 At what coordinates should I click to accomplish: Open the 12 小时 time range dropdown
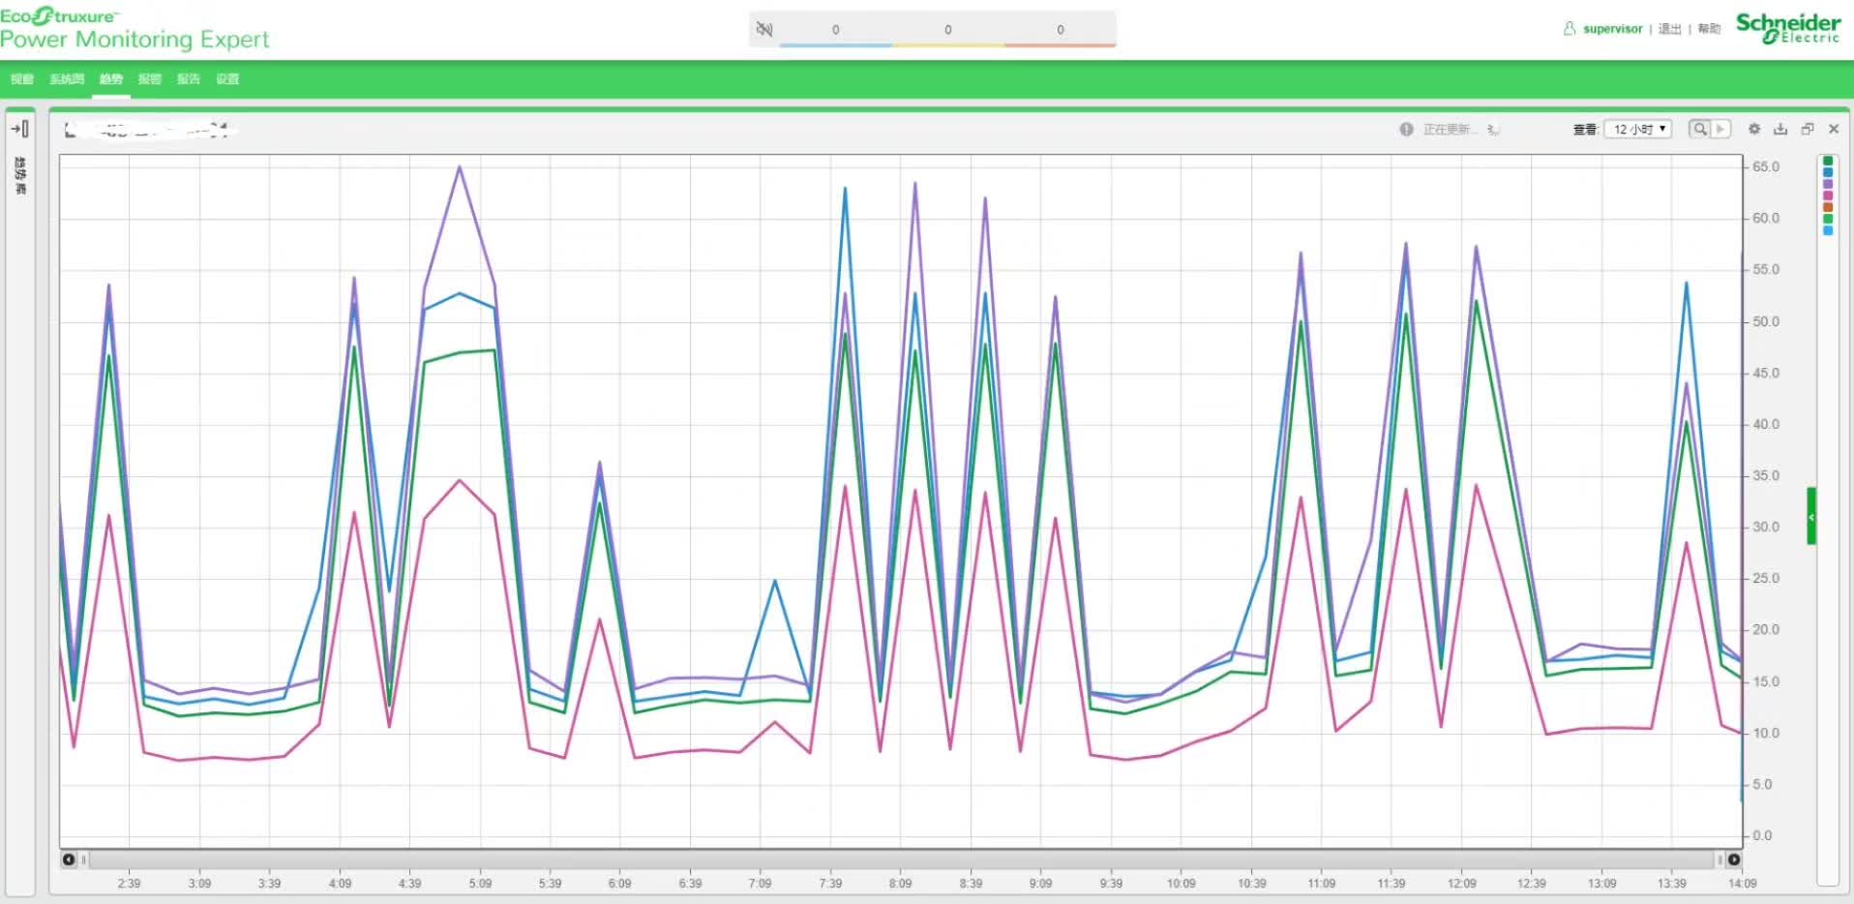click(1637, 129)
